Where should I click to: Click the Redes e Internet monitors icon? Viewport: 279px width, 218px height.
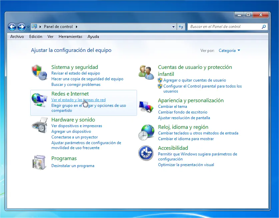pos(39,99)
